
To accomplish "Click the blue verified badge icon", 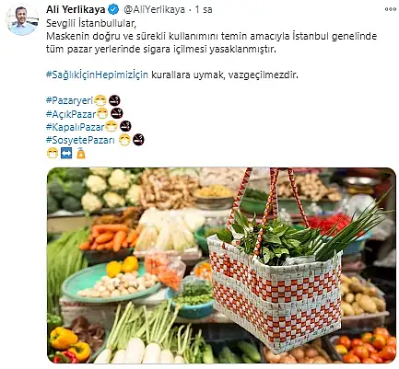I will pos(113,10).
